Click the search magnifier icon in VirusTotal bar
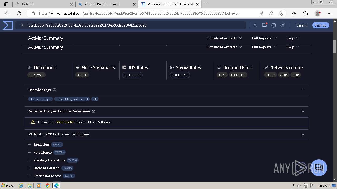Viewport: 337px width, 189px height. (x=22, y=25)
